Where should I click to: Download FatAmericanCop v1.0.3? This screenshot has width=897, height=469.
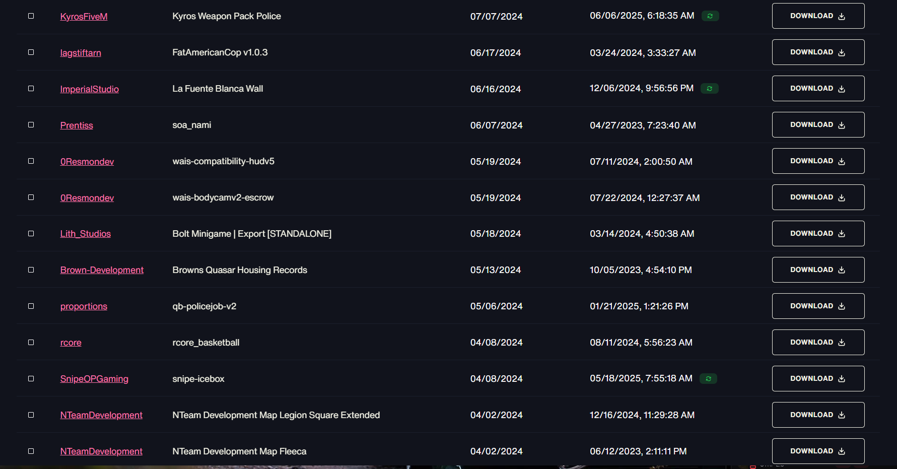click(818, 52)
